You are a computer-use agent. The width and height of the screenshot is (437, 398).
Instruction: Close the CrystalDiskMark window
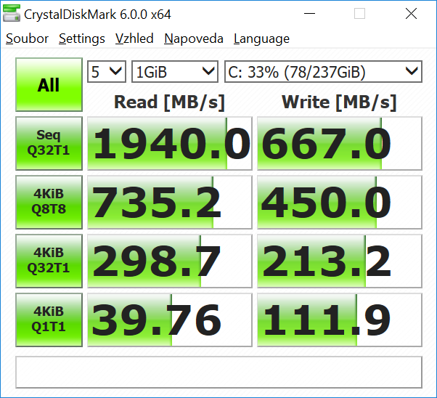tap(412, 14)
